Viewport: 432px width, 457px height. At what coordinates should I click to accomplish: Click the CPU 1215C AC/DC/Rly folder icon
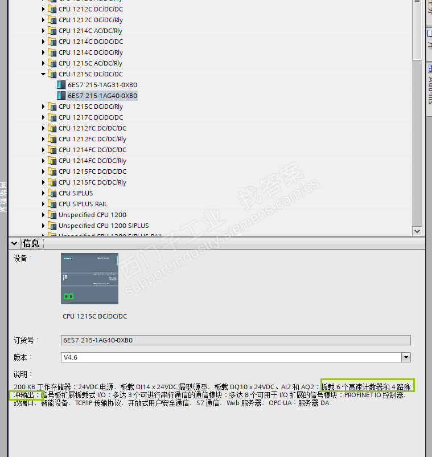52,63
